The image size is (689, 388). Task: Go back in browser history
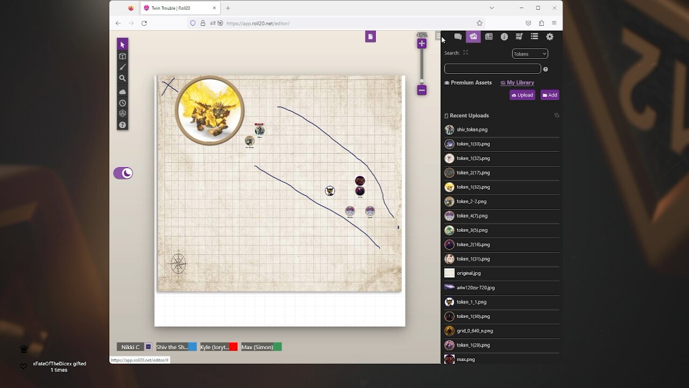pos(118,23)
